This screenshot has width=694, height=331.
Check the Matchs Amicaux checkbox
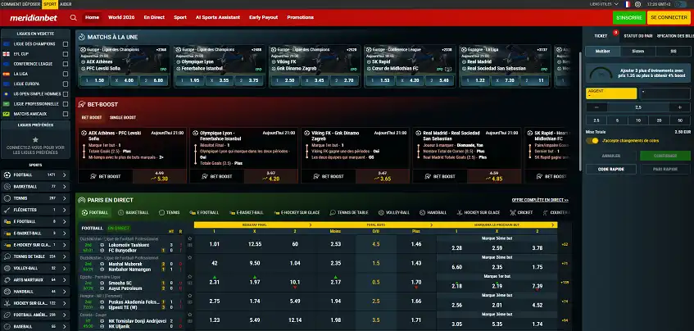pos(66,114)
